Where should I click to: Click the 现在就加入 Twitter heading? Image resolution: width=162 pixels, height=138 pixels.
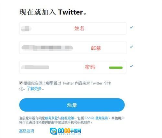[53, 12]
